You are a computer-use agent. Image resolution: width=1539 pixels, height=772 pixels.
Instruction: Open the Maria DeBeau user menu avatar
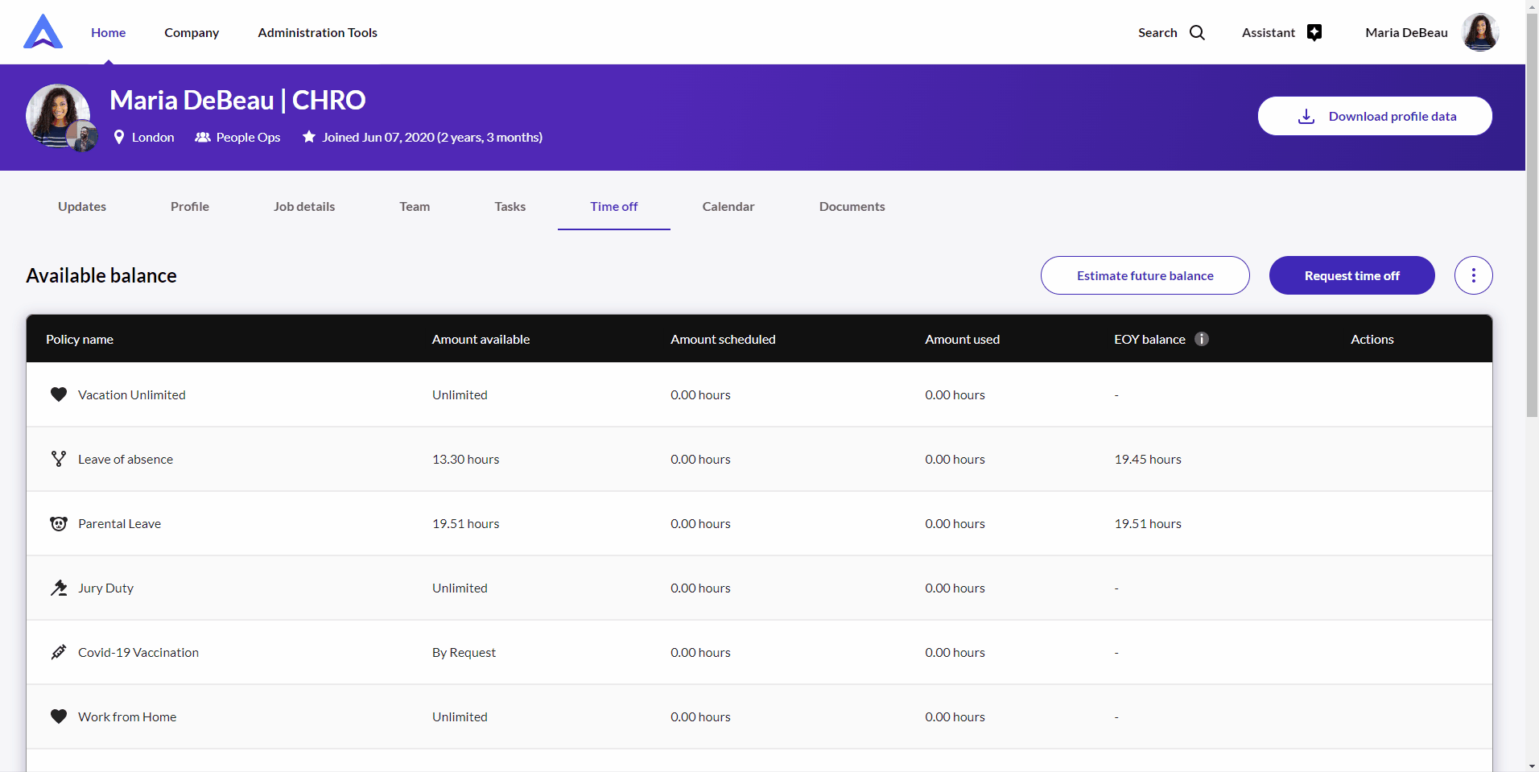1479,32
